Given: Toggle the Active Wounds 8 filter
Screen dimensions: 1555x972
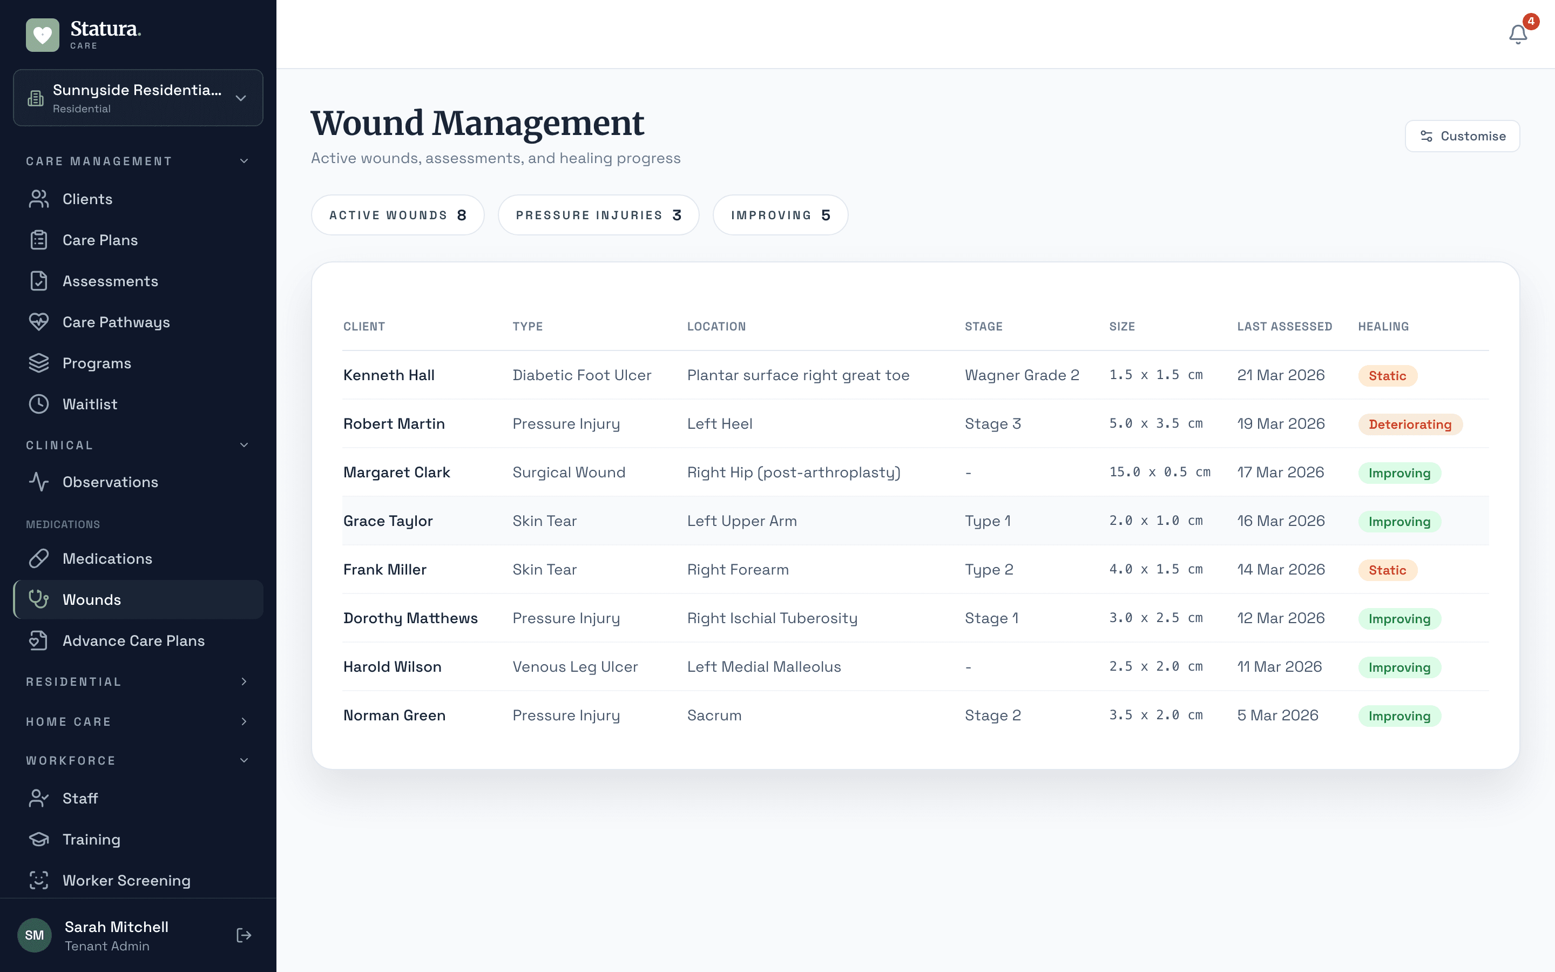Looking at the screenshot, I should point(398,215).
